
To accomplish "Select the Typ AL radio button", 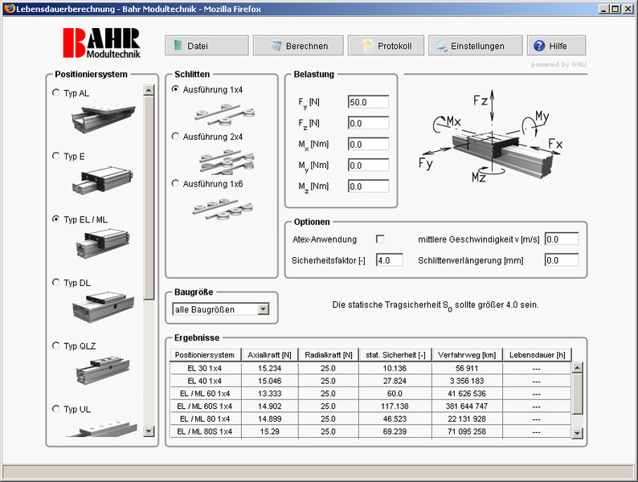I will click(55, 93).
